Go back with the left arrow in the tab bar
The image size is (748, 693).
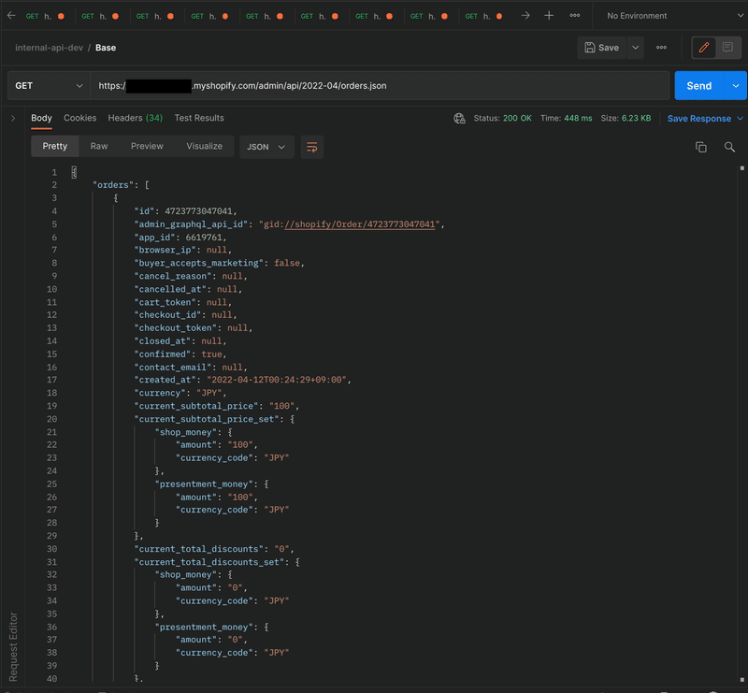tap(11, 16)
